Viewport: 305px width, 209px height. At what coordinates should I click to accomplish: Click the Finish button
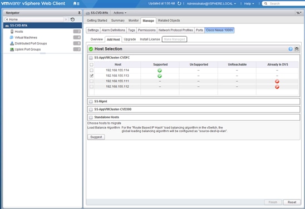[x=273, y=202]
